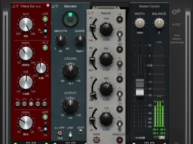Click the gears settings icon
This screenshot has height=144, width=193.
click(x=176, y=11)
